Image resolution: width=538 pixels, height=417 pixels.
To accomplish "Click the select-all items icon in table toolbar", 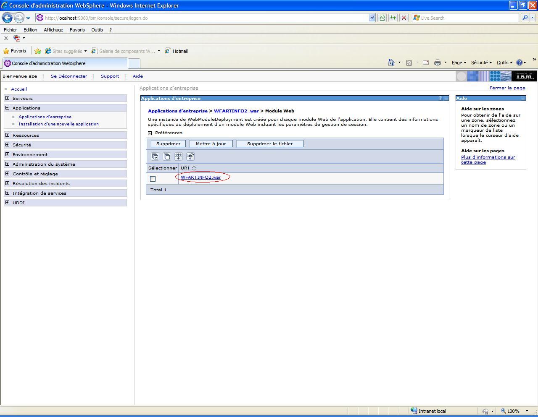I will coord(155,156).
